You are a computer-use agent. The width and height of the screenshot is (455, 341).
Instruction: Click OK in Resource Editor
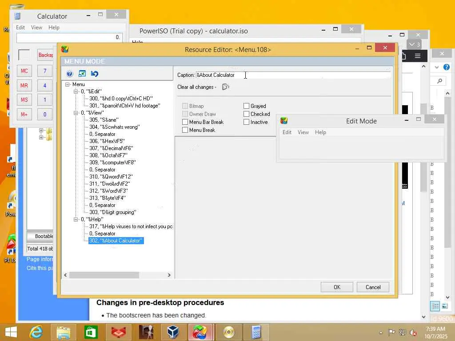[337, 287]
